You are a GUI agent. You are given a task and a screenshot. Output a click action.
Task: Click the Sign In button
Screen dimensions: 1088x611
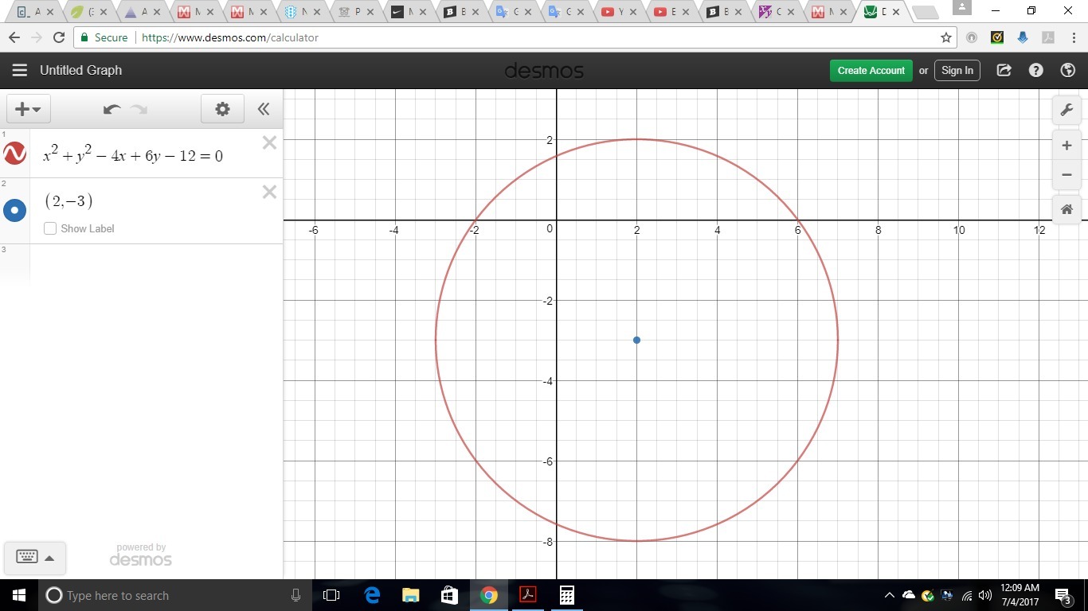click(957, 70)
